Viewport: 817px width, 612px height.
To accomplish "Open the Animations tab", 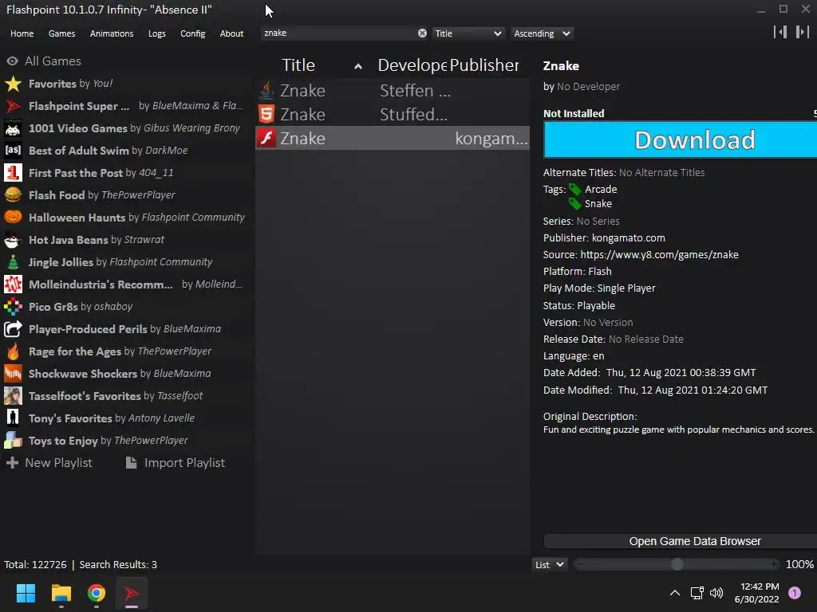I will click(112, 33).
